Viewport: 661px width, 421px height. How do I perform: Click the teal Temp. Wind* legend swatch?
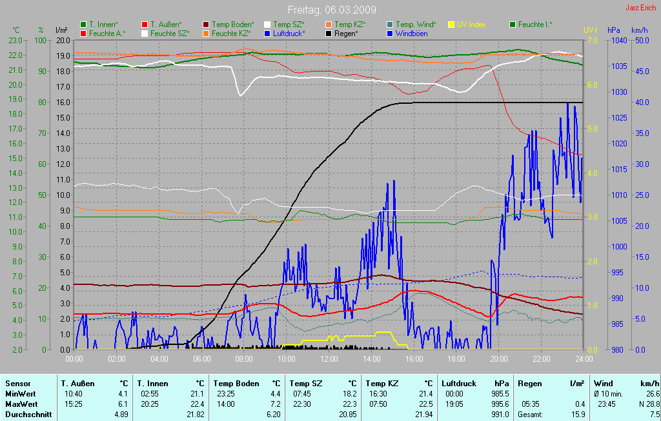[x=390, y=24]
